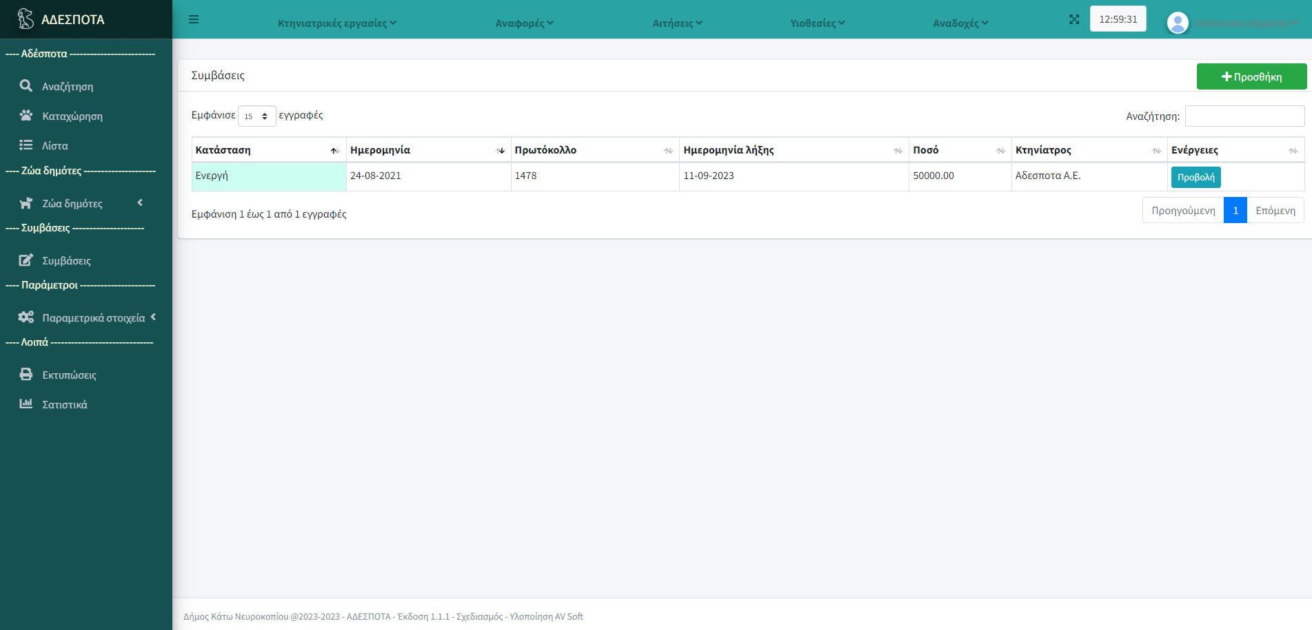This screenshot has height=630, width=1312.
Task: Open the records-per-page selector showing 15
Action: click(256, 116)
